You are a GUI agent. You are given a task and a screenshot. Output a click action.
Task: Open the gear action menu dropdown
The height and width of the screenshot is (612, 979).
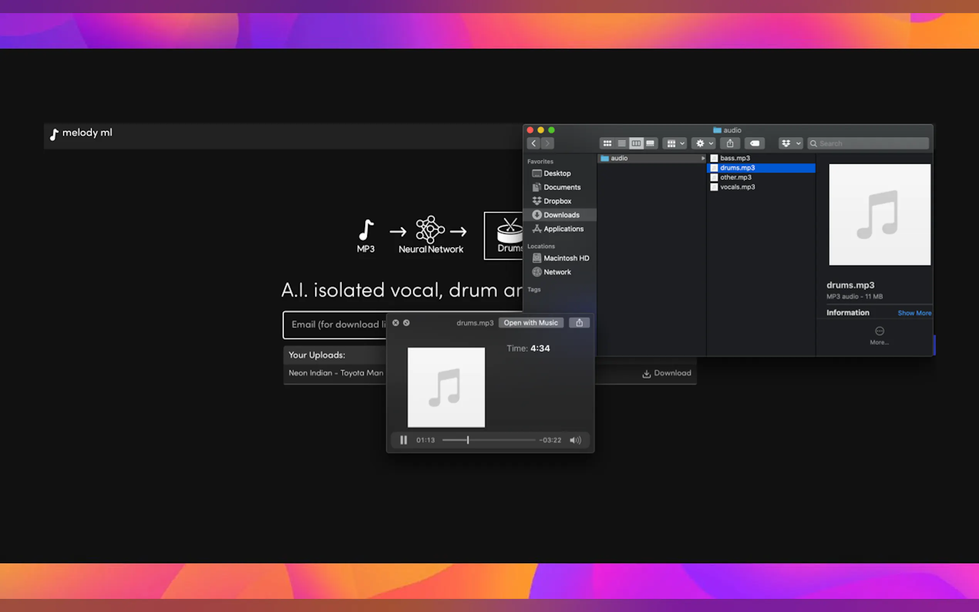point(704,143)
